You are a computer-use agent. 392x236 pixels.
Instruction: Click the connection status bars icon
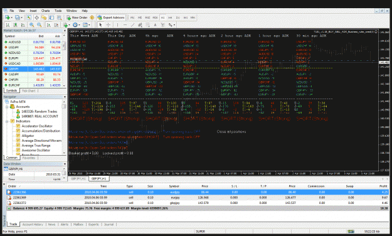point(351,232)
